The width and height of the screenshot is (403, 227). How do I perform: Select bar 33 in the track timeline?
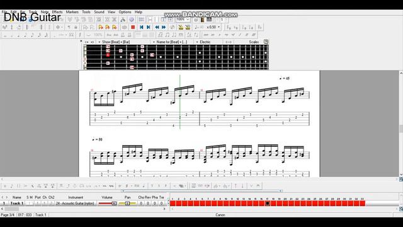(363, 203)
